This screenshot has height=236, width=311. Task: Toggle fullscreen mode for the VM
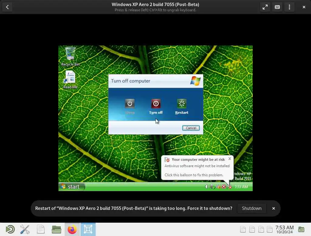coord(265,7)
